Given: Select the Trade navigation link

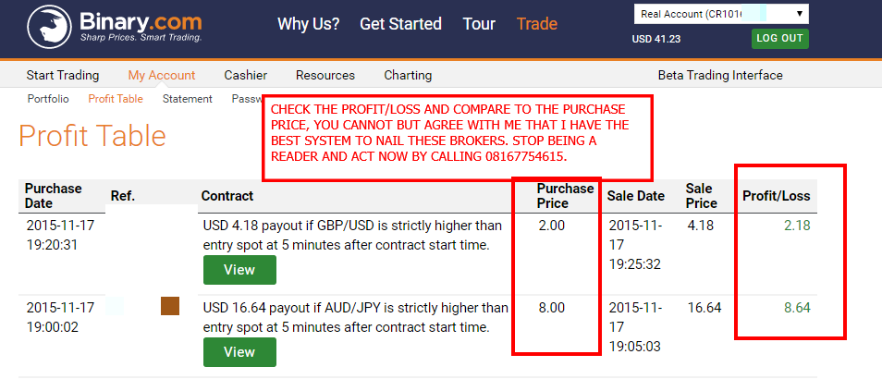Looking at the screenshot, I should pos(536,24).
